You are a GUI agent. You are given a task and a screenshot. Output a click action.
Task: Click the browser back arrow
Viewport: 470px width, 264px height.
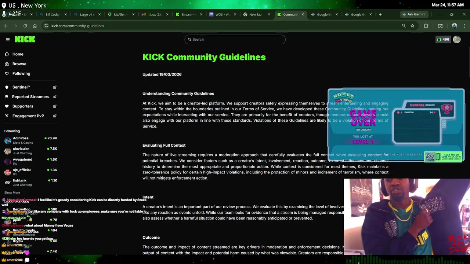coord(6,26)
